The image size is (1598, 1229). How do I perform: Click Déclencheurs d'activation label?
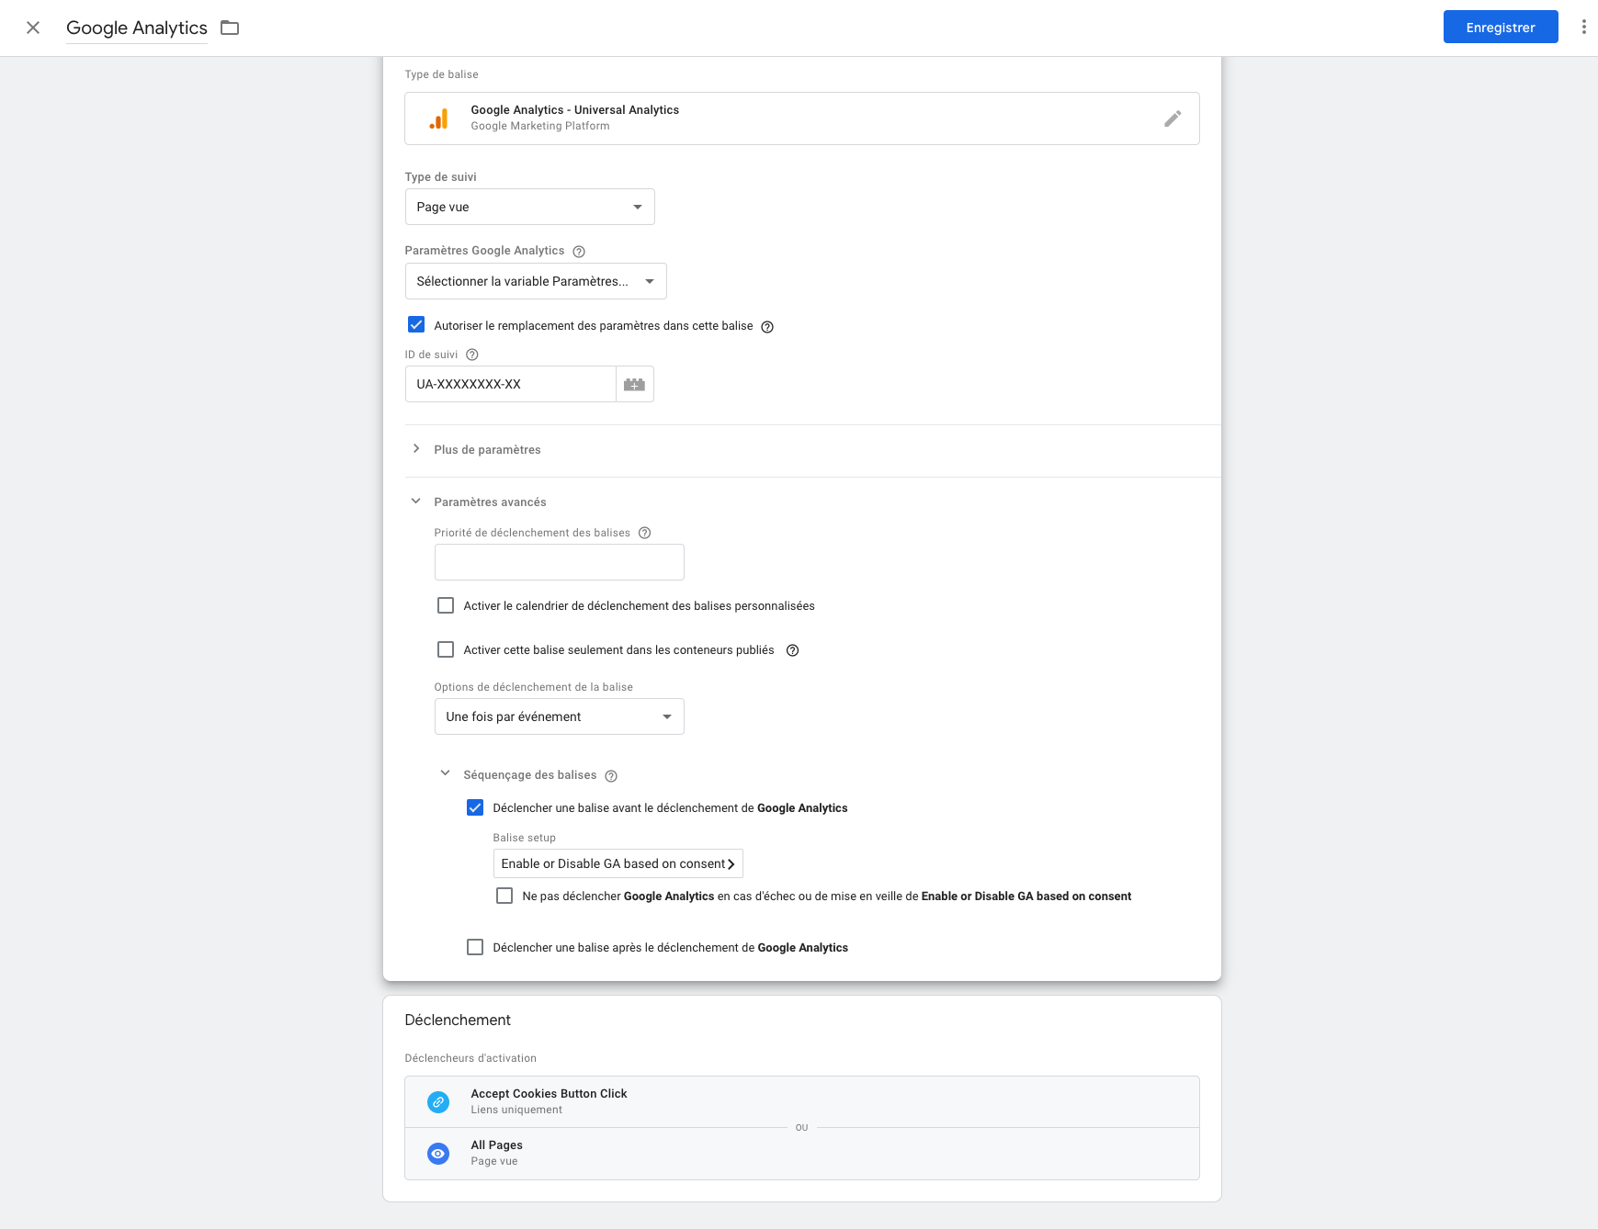[470, 1058]
